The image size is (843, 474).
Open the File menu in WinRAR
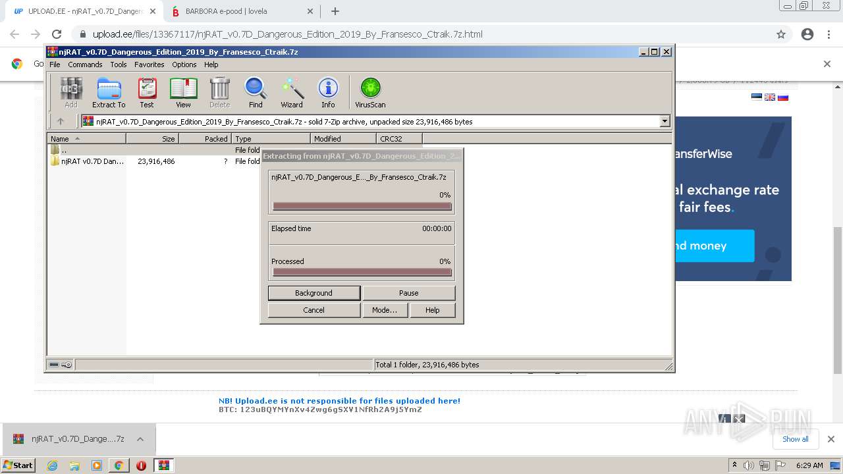point(55,65)
